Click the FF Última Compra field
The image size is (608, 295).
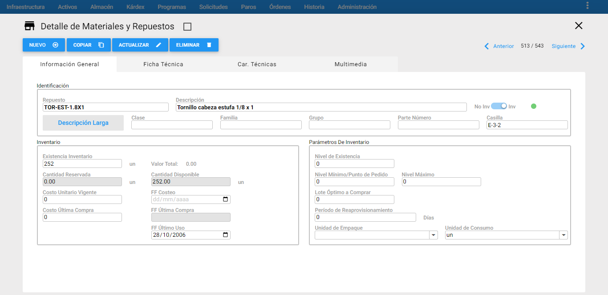191,217
